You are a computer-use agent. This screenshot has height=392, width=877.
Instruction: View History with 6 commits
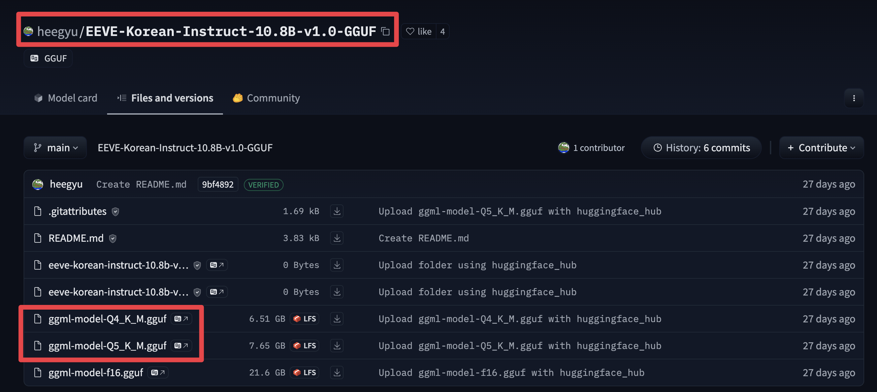tap(703, 147)
